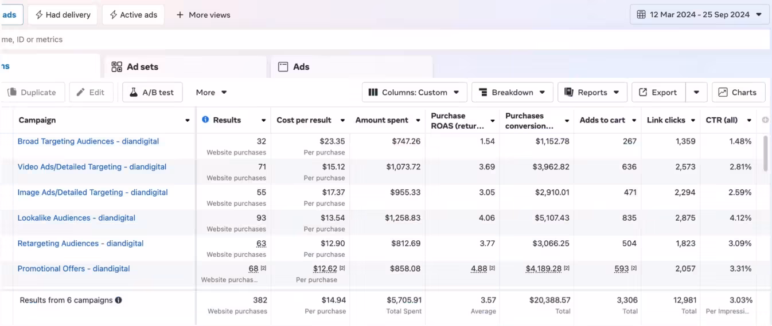Open the Link clicks column menu
This screenshot has width=772, height=326.
(693, 121)
